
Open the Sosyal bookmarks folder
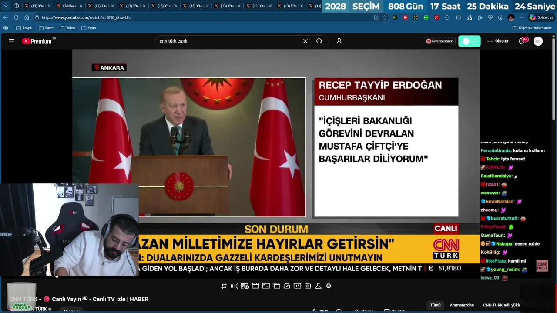(24, 28)
